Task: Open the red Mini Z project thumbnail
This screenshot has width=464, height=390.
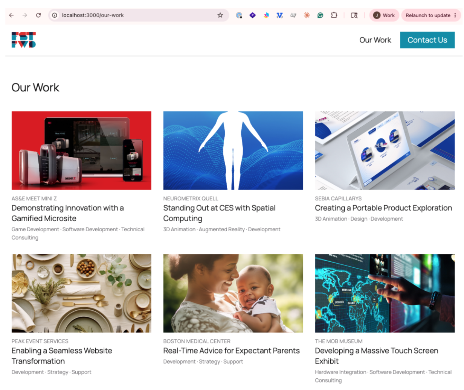Action: tap(81, 150)
